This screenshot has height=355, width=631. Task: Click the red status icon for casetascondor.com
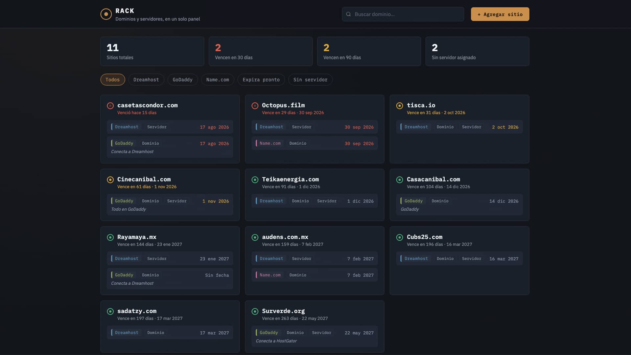tap(110, 106)
